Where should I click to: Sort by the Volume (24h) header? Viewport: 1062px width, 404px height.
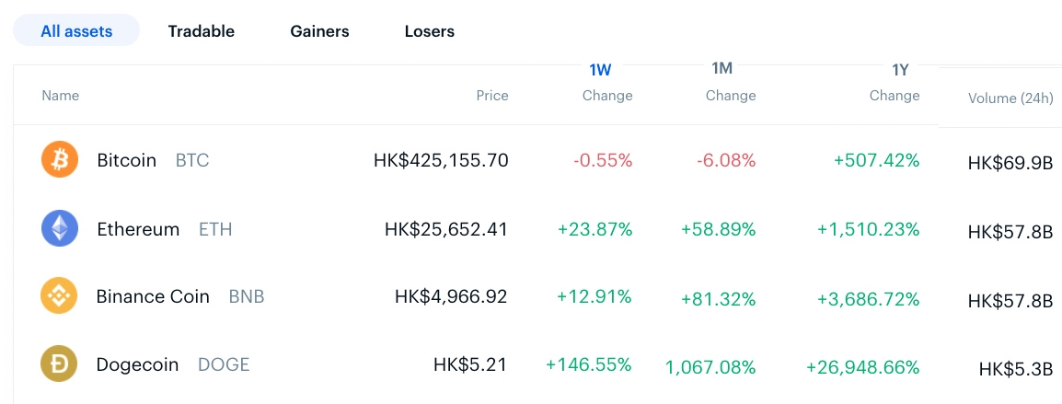tap(1010, 98)
